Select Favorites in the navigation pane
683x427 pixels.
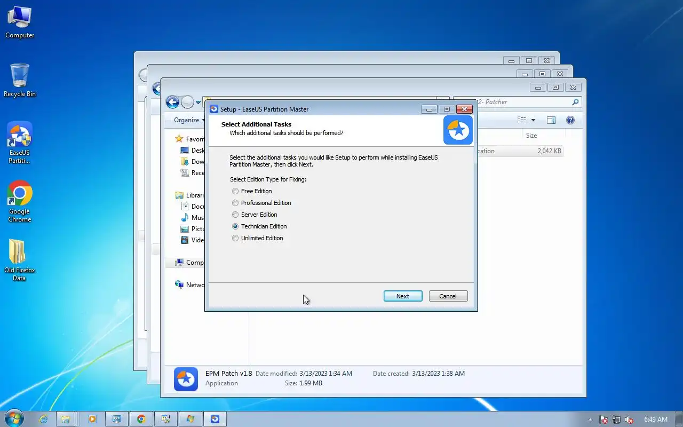pyautogui.click(x=190, y=139)
